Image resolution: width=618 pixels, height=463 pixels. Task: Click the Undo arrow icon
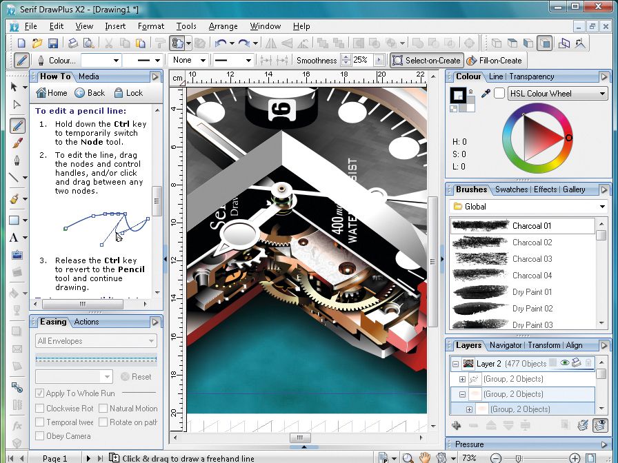221,43
